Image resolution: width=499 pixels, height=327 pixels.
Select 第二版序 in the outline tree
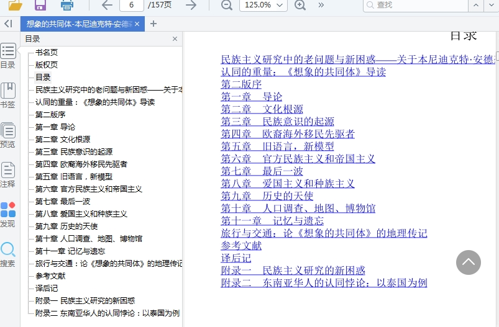(x=50, y=114)
